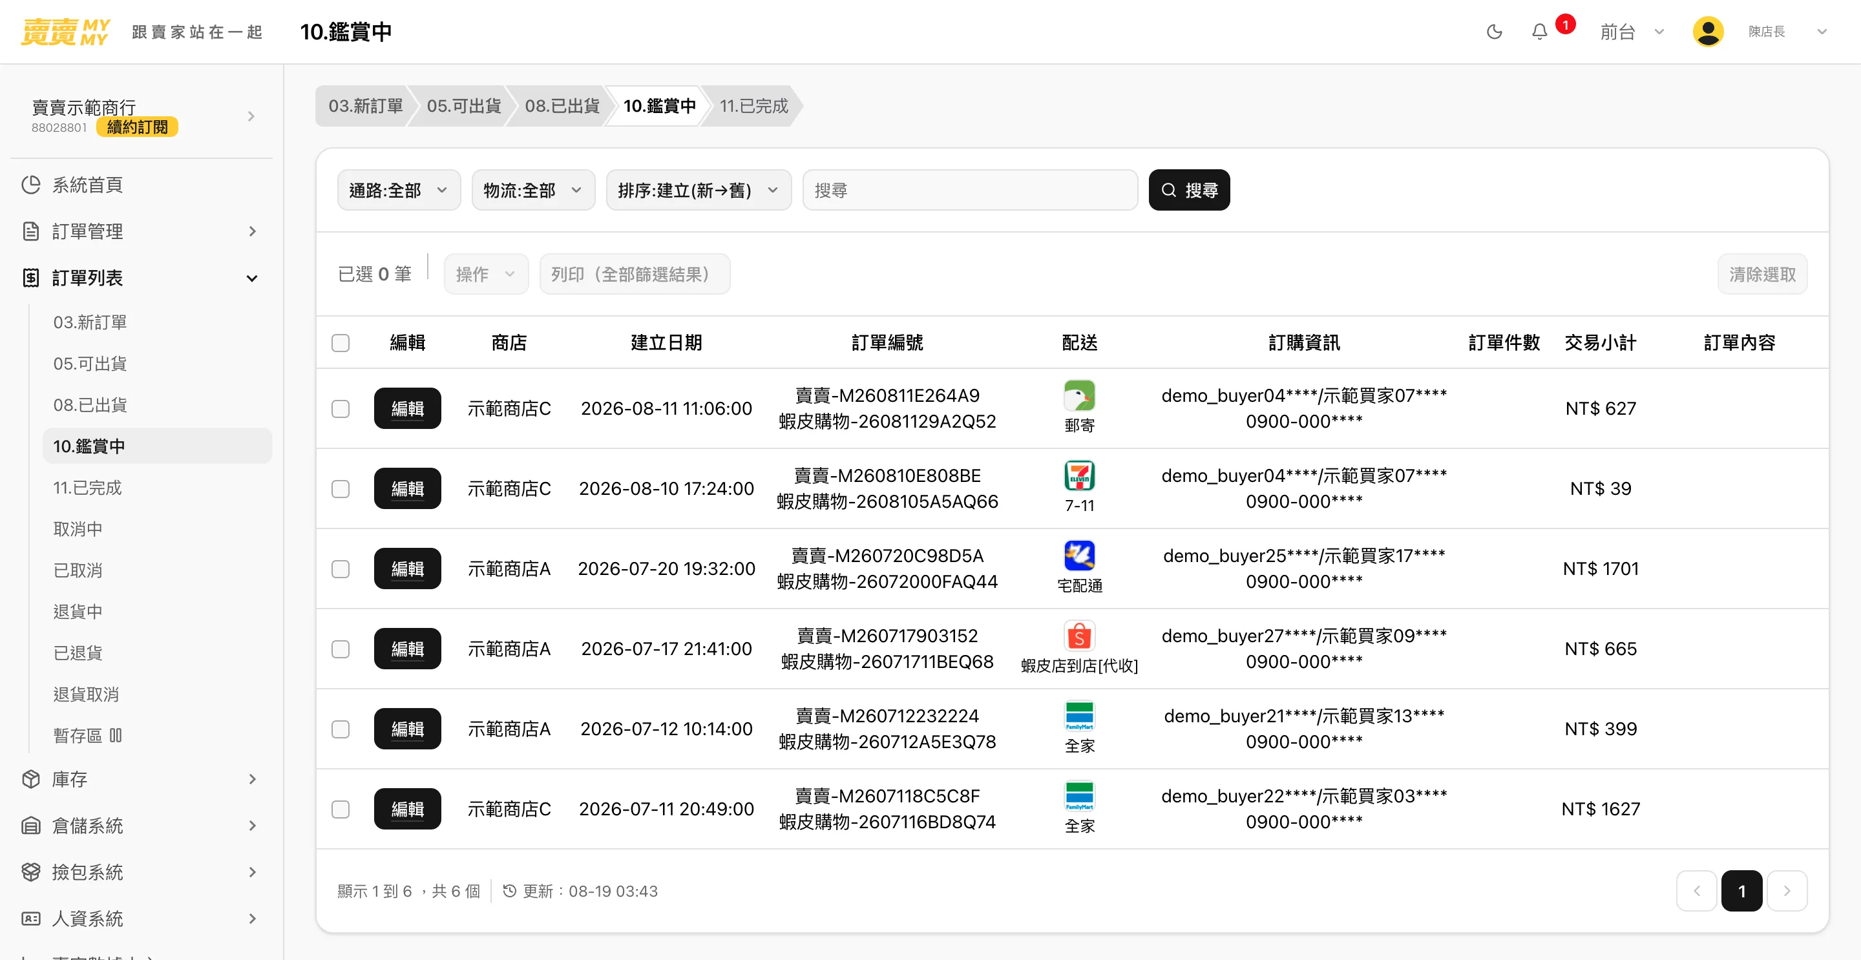Click 系統首頁 pie chart icon

(x=30, y=185)
